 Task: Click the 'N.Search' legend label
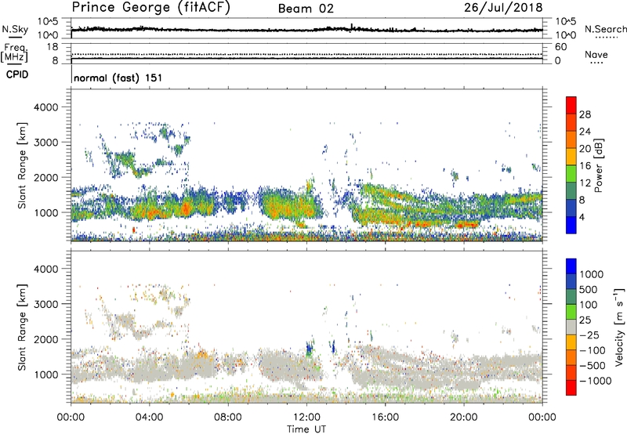coord(605,29)
